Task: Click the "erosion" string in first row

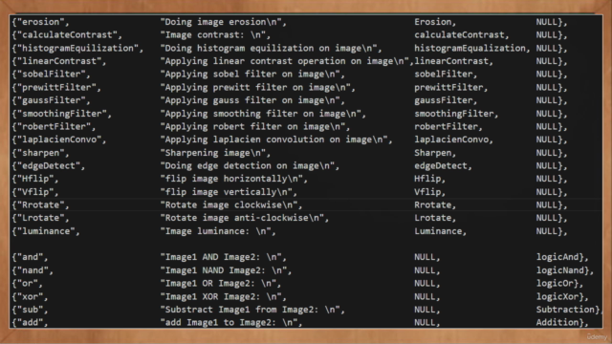Action: click(x=40, y=22)
